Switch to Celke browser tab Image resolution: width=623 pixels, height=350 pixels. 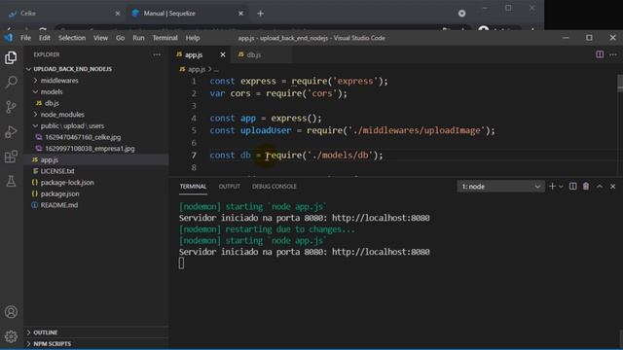tap(63, 14)
